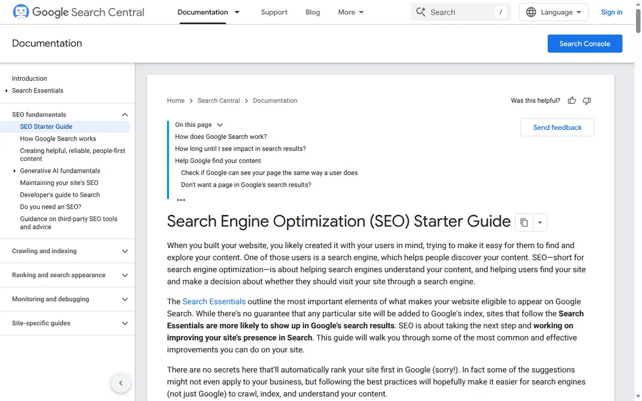Go to Documentation breadcrumb link
Image resolution: width=642 pixels, height=401 pixels.
[x=275, y=101]
